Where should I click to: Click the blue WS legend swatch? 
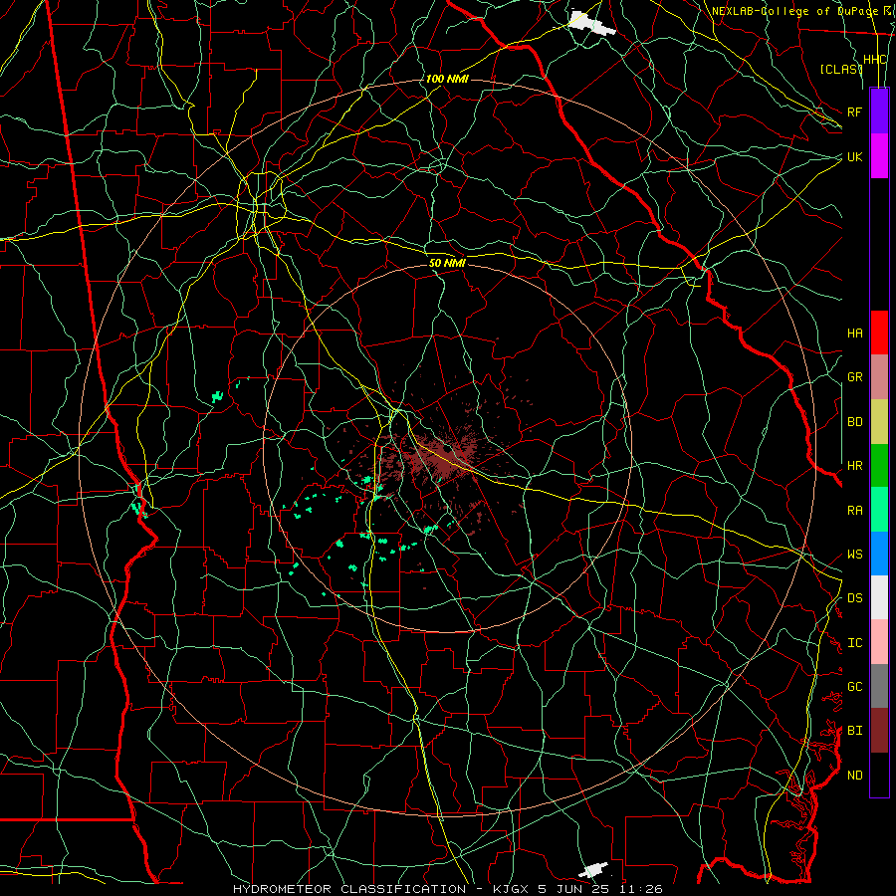[x=879, y=554]
